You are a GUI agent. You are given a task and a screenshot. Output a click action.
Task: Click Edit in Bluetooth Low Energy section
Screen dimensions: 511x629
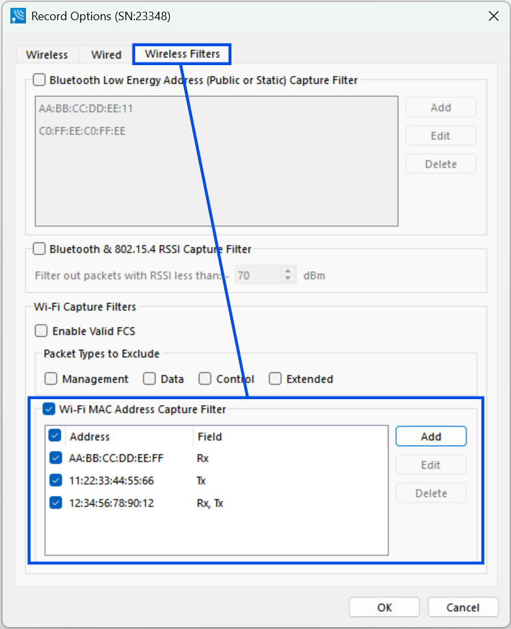coord(441,136)
